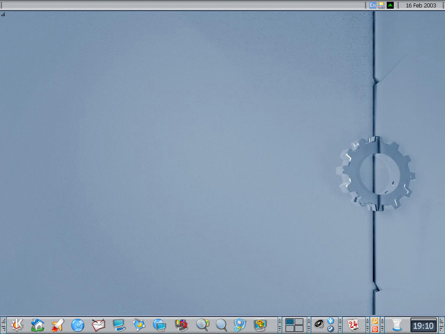Open the speaker volume mixer
445x334 pixels.
coord(319,324)
